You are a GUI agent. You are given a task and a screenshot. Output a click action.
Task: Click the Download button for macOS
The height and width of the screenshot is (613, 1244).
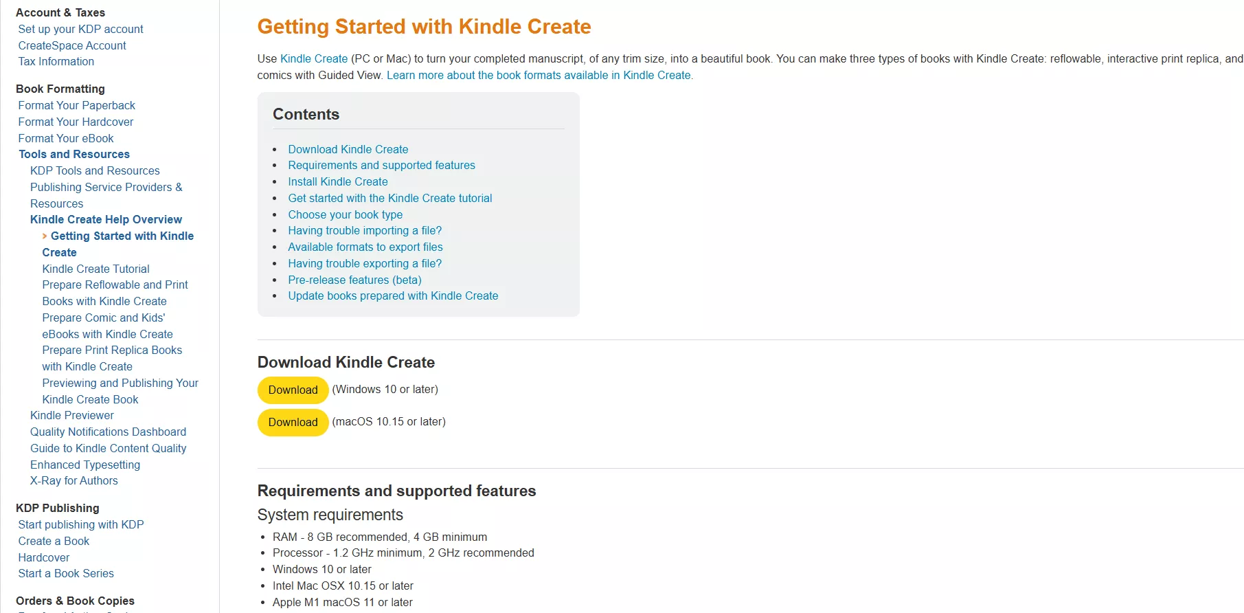pyautogui.click(x=292, y=422)
